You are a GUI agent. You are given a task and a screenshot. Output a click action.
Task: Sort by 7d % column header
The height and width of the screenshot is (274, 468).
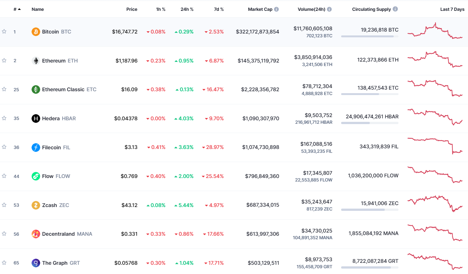[219, 9]
